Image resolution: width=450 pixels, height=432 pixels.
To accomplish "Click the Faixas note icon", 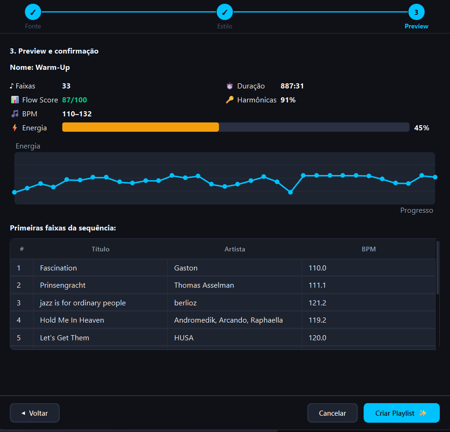I will 12,86.
